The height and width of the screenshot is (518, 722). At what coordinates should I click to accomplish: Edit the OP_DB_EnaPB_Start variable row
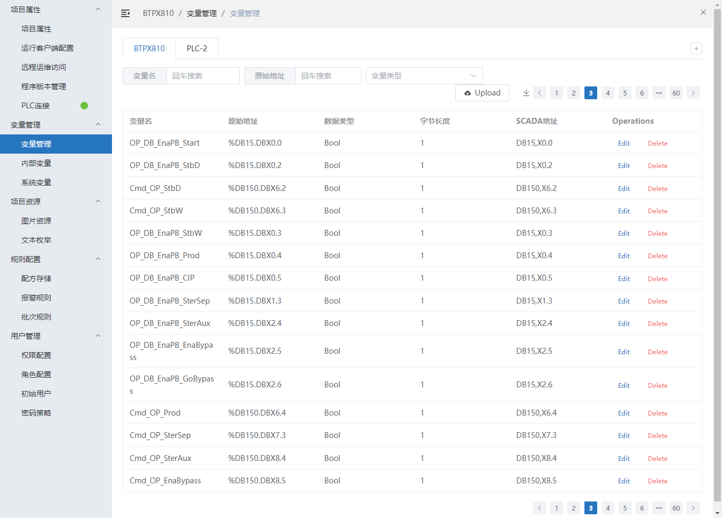point(624,144)
